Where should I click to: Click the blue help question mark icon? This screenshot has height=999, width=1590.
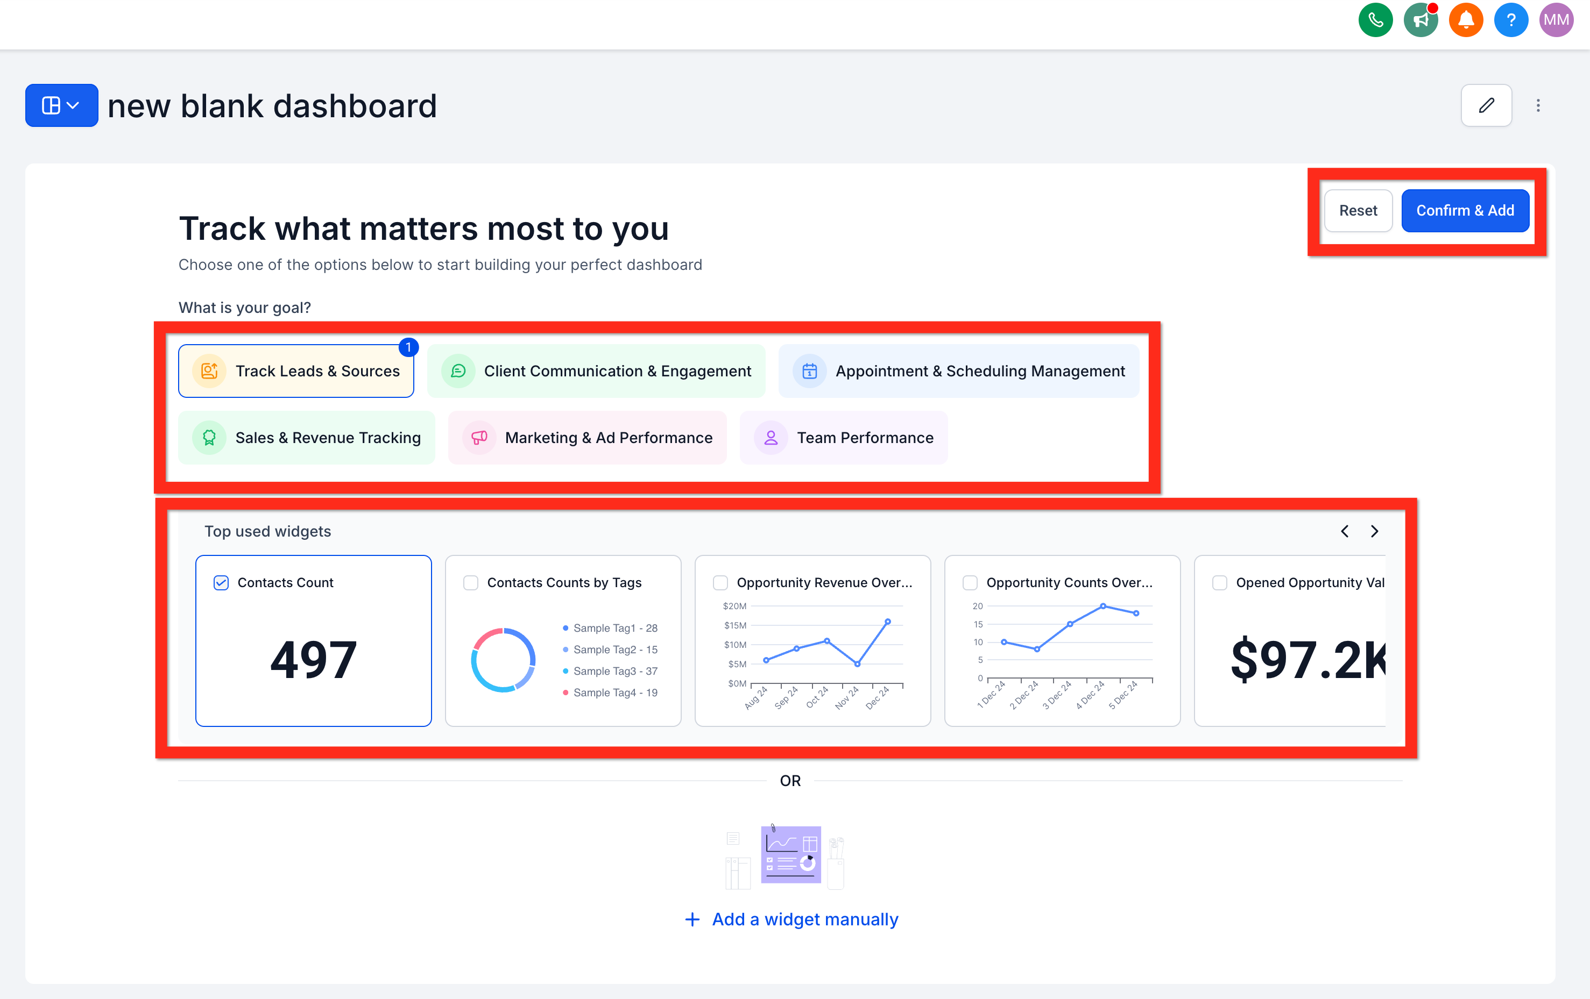pyautogui.click(x=1510, y=20)
